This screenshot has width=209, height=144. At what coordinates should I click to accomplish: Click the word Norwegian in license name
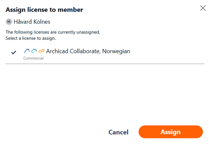(x=117, y=51)
